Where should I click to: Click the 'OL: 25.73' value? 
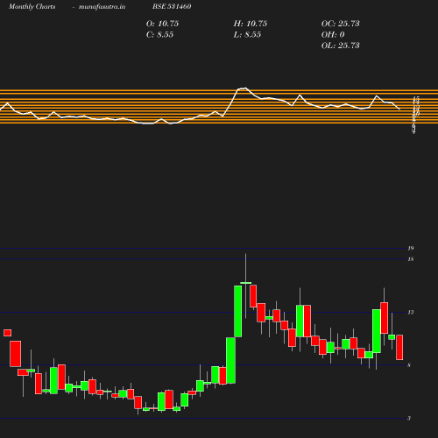(341, 46)
